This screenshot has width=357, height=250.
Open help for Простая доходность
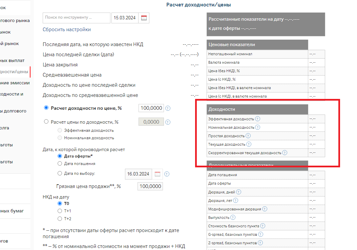click(x=248, y=136)
